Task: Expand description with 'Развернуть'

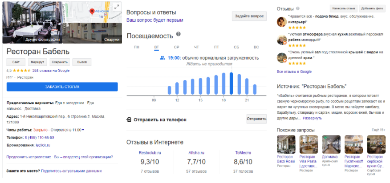Action: point(312,118)
